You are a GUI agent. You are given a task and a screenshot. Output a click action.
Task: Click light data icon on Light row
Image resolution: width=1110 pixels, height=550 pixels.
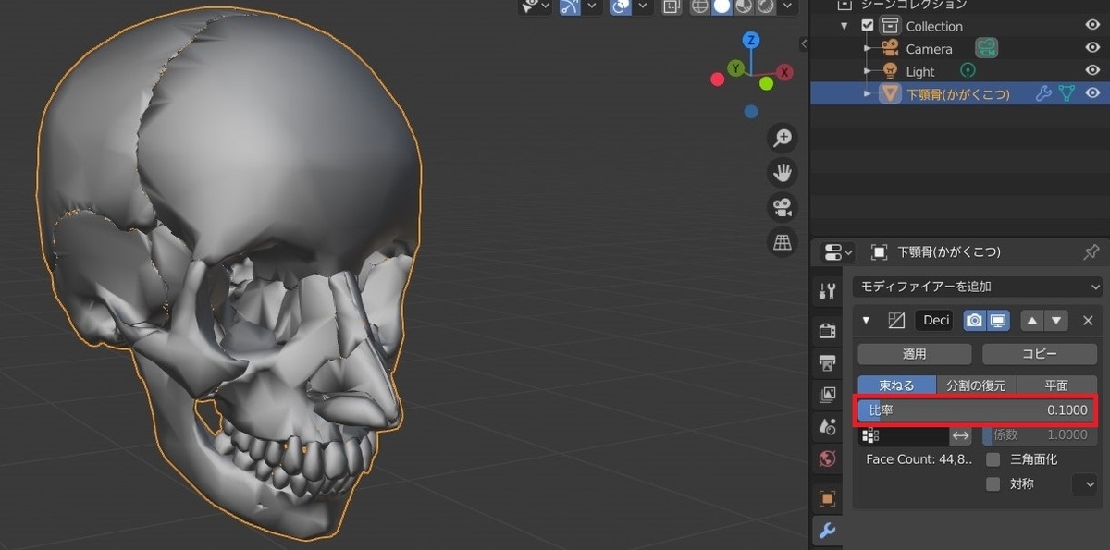(x=968, y=70)
